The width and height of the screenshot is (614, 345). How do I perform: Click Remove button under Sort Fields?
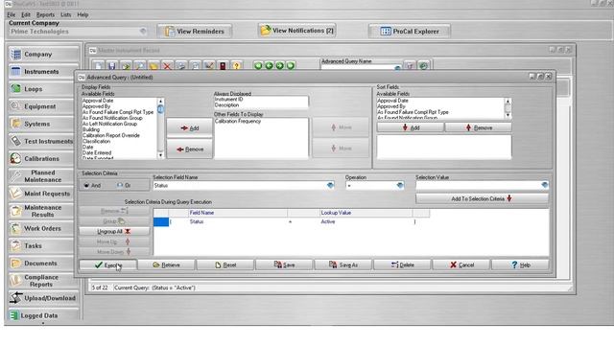coord(479,127)
